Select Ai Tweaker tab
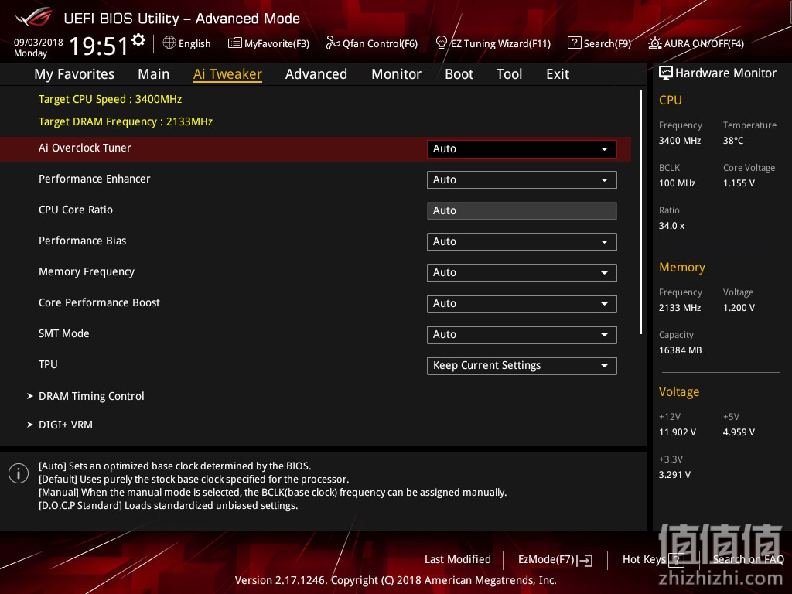Image resolution: width=792 pixels, height=594 pixels. 227,74
